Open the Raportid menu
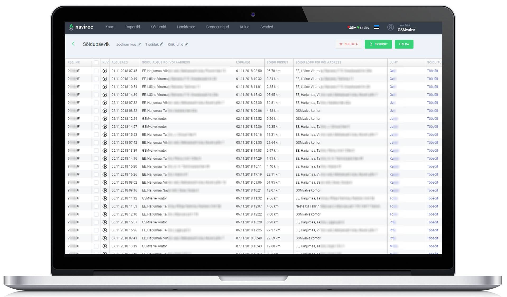Image resolution: width=507 pixels, height=297 pixels. 133,27
